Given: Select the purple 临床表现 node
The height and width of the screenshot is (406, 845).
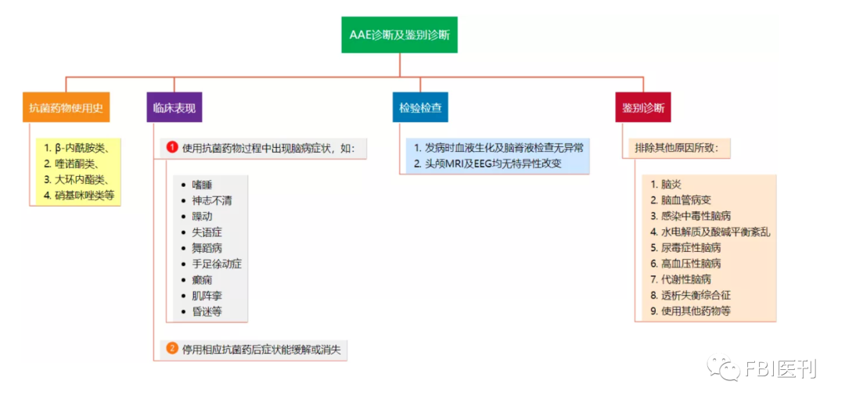Looking at the screenshot, I should 174,107.
